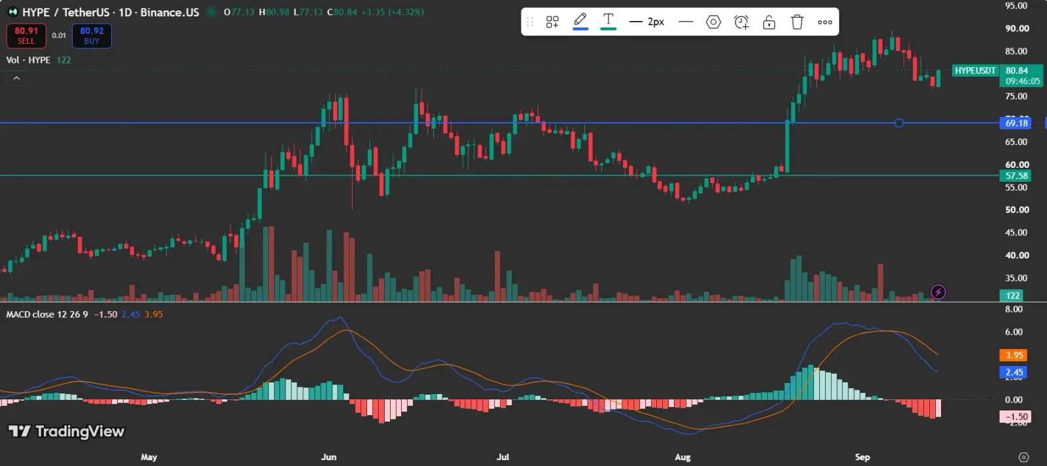Image resolution: width=1047 pixels, height=466 pixels.
Task: Select the Vol · HYPE indicator legend
Action: coord(39,60)
